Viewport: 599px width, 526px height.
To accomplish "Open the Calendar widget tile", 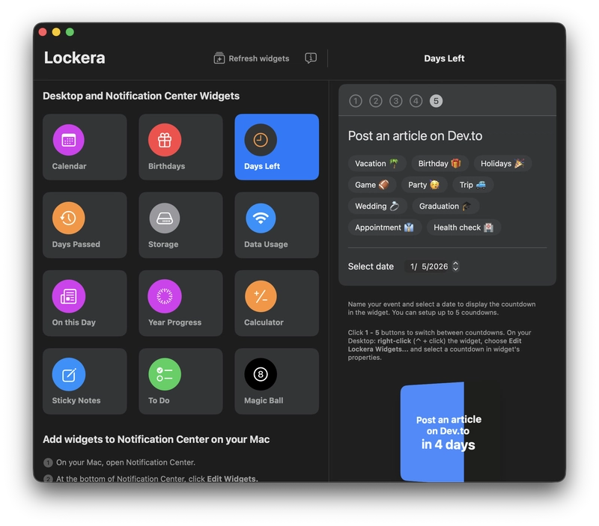I will click(x=85, y=147).
